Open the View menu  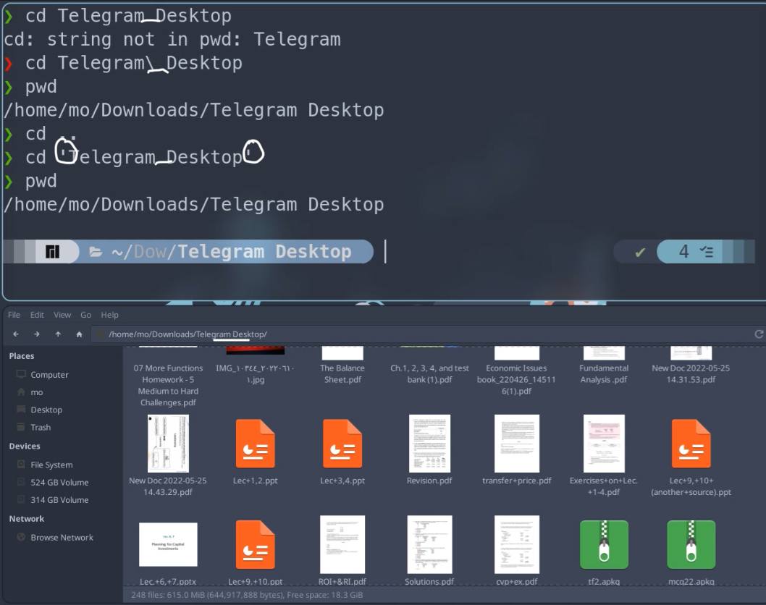(62, 315)
